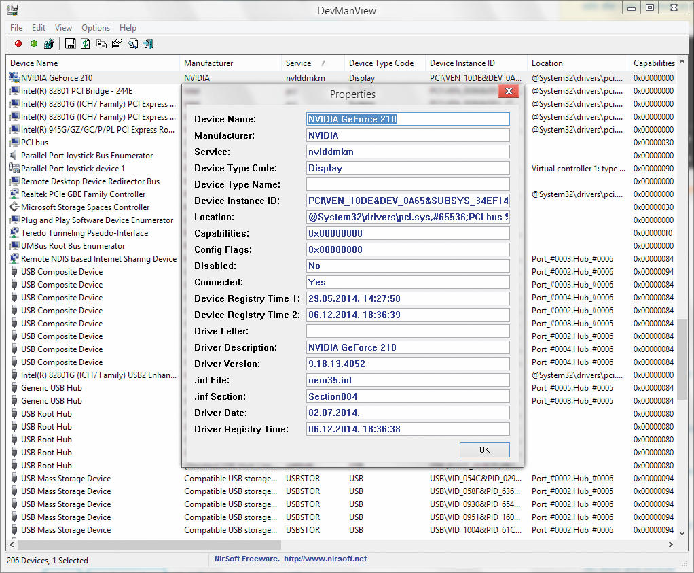
Task: Select the USBSTOR row with VID_054C instance ID
Action: (342, 478)
